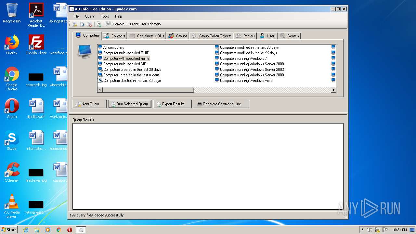The height and width of the screenshot is (234, 416).
Task: Select comcards.jpg file on desktop
Action: (36, 80)
